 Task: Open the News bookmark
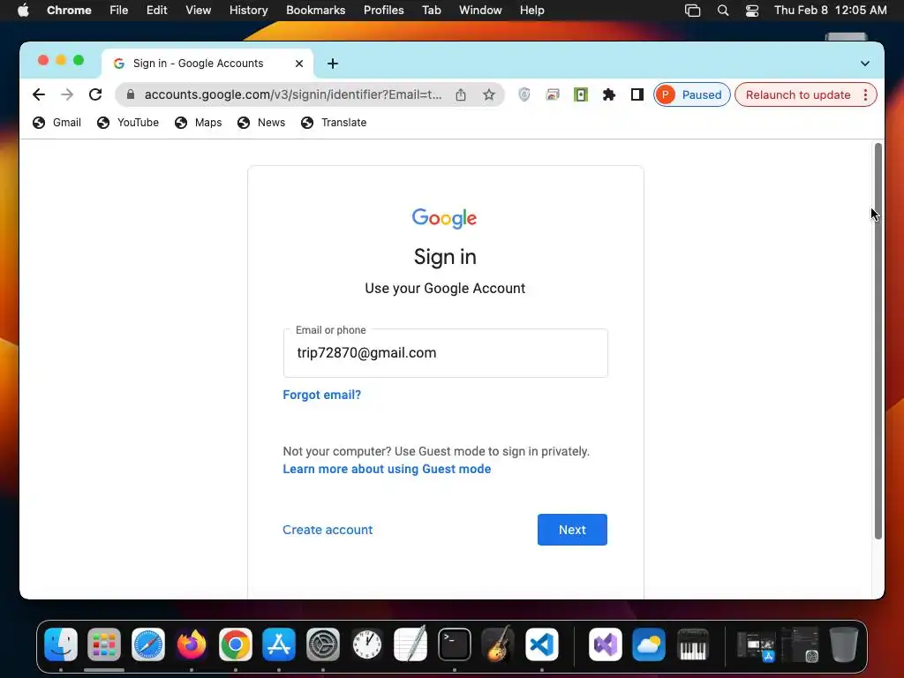(261, 122)
